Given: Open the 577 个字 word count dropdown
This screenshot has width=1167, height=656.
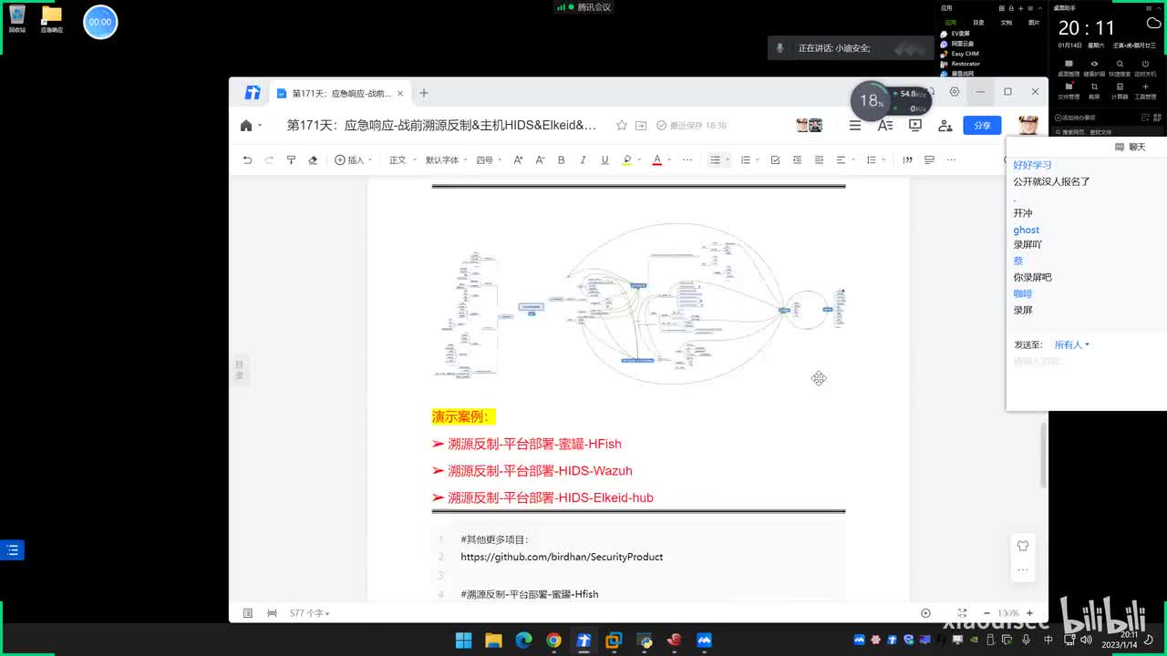Looking at the screenshot, I should pos(310,613).
